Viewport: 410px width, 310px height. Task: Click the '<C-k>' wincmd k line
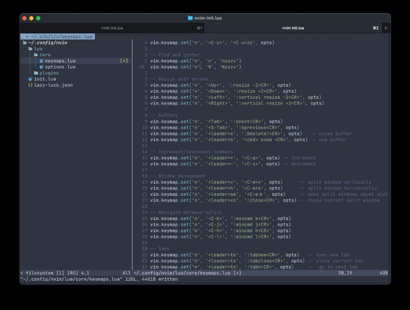[x=221, y=218]
